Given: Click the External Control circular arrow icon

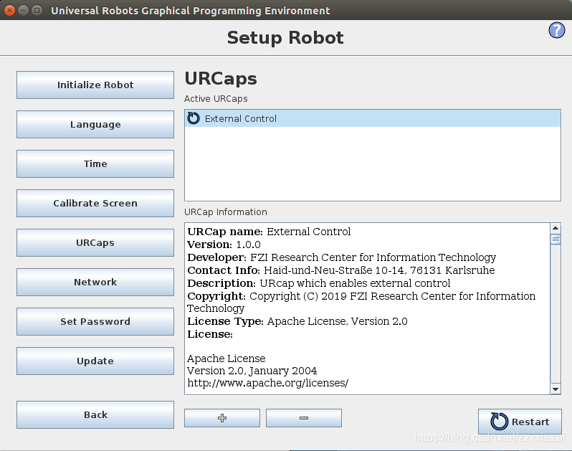Looking at the screenshot, I should tap(194, 118).
